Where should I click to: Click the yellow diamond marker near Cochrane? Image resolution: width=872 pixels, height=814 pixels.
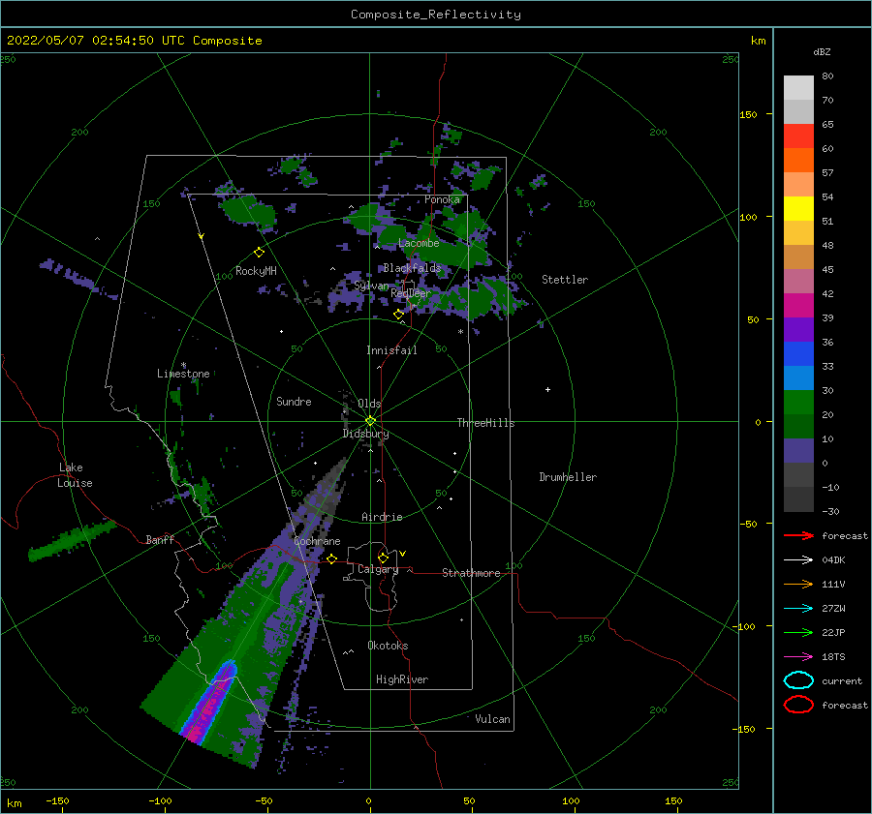pyautogui.click(x=331, y=558)
